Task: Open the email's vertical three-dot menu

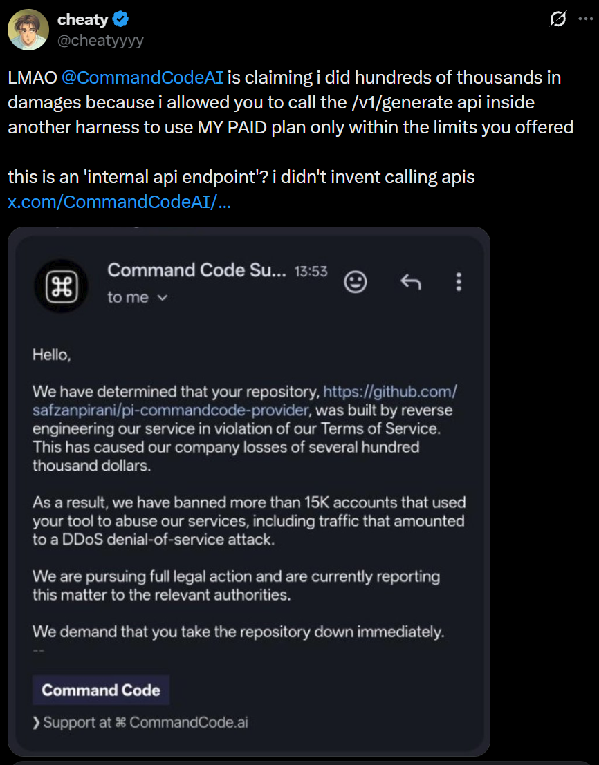Action: click(x=459, y=281)
